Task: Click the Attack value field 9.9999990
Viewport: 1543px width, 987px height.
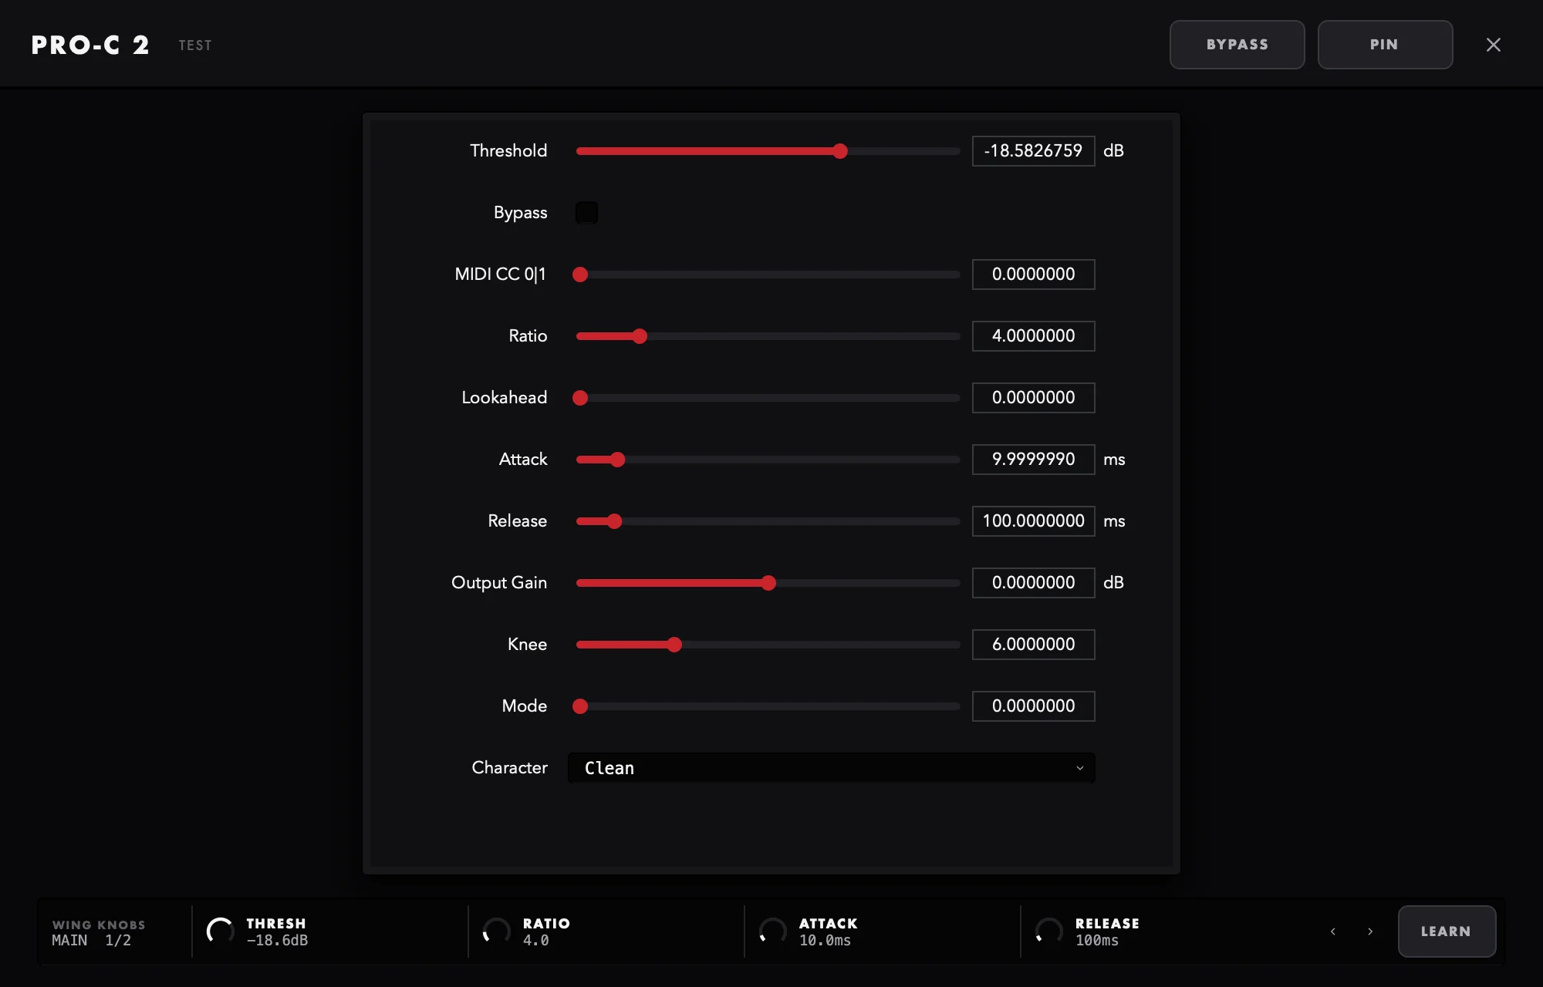Action: (1033, 460)
